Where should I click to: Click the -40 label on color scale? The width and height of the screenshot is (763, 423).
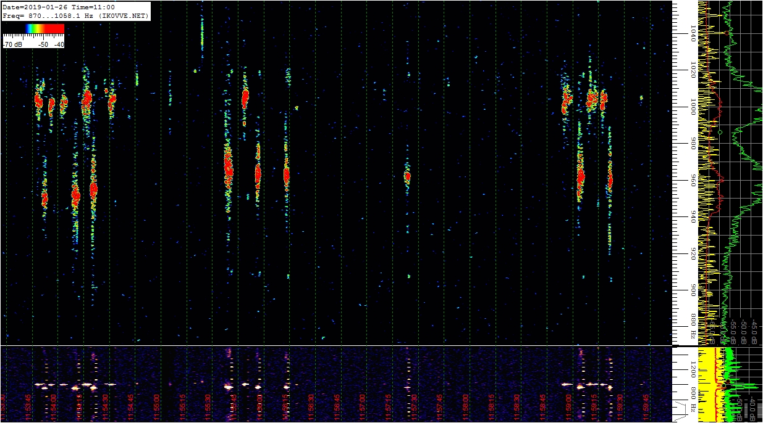click(59, 44)
